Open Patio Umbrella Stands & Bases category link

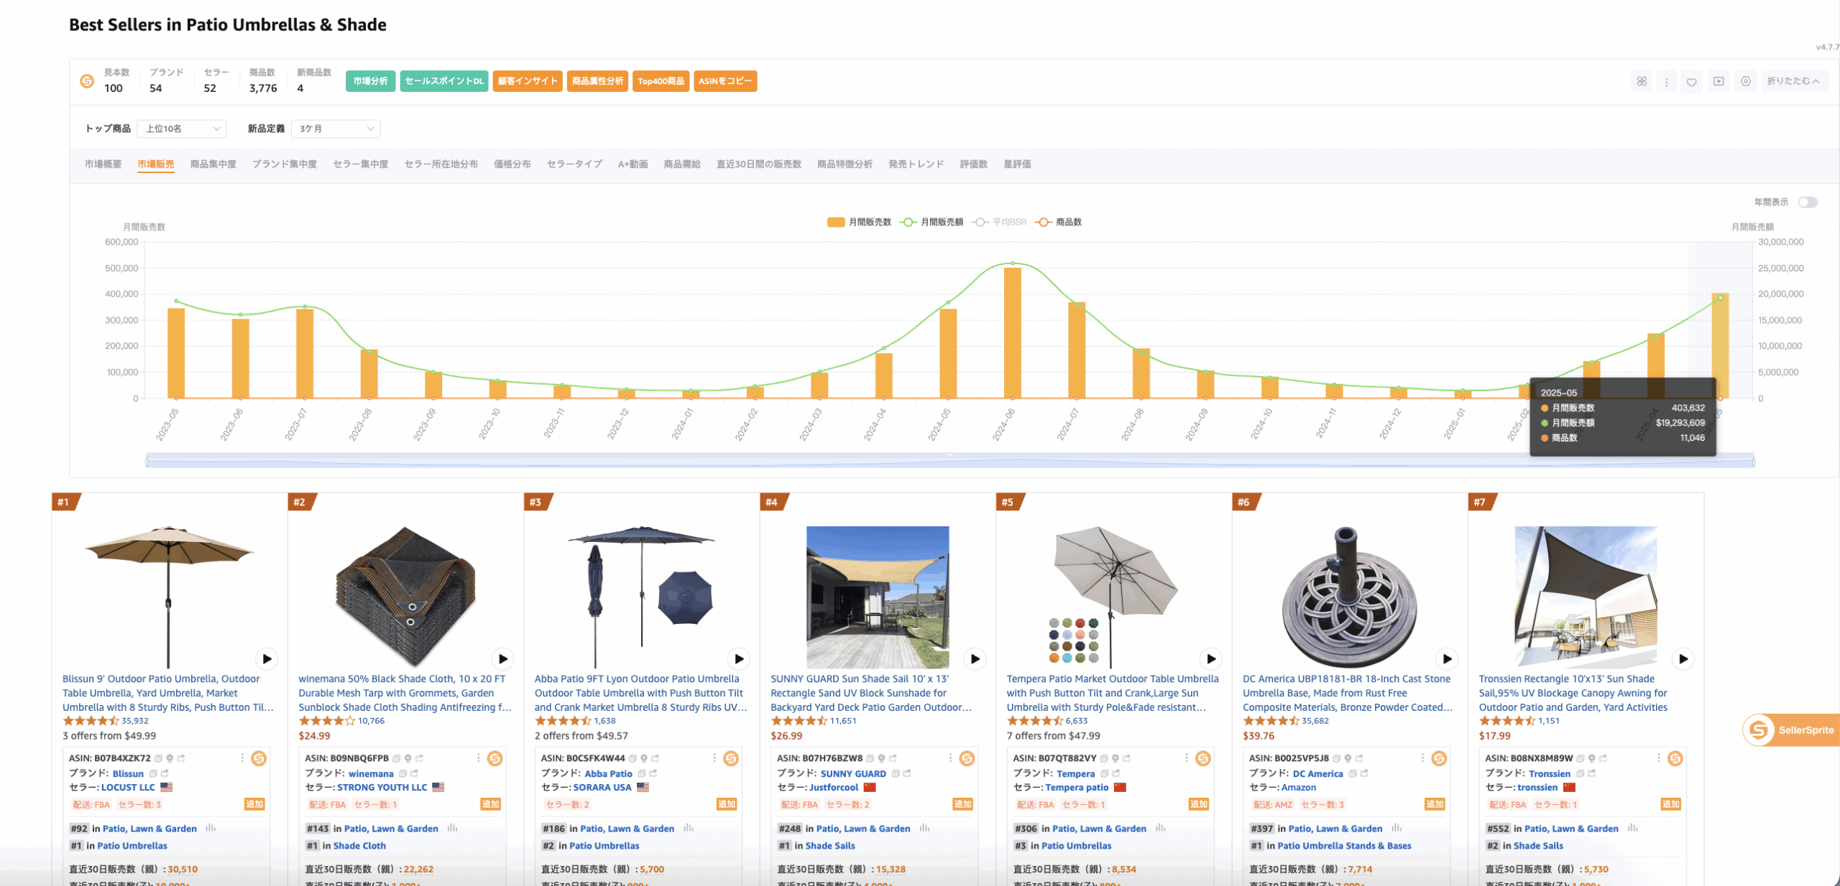[x=1344, y=846]
